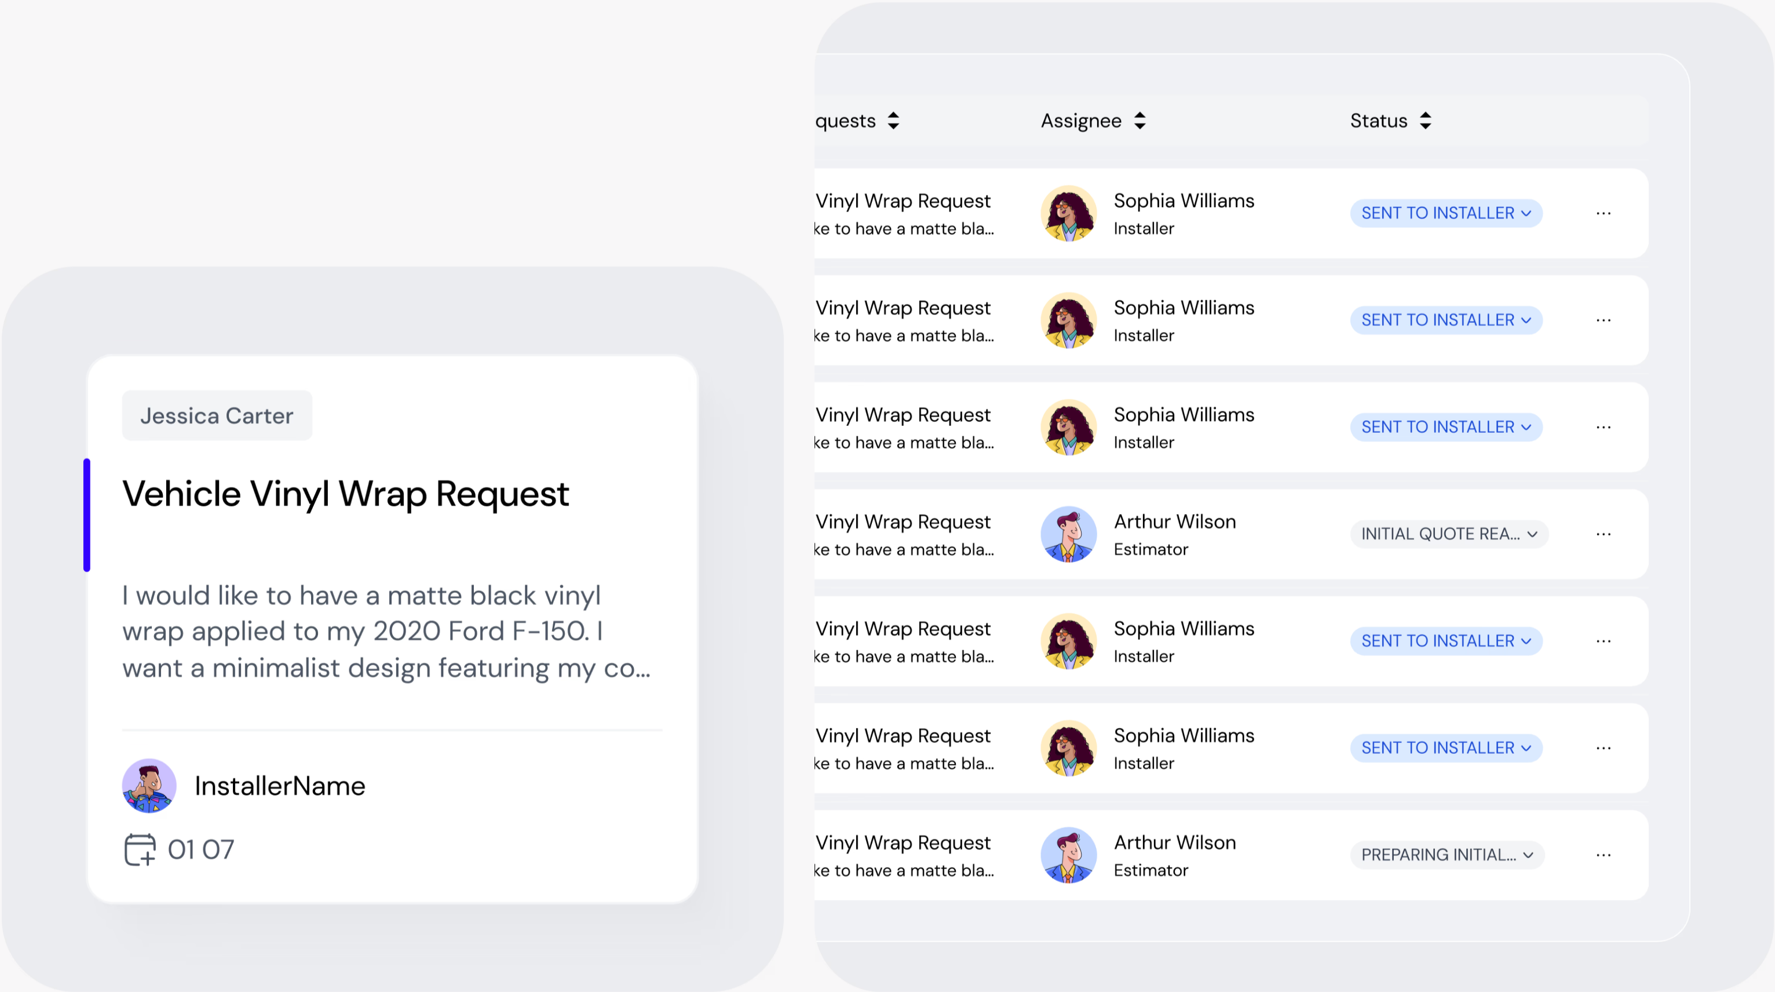Sort the Requests column with its arrows
Image resolution: width=1775 pixels, height=992 pixels.
894,121
